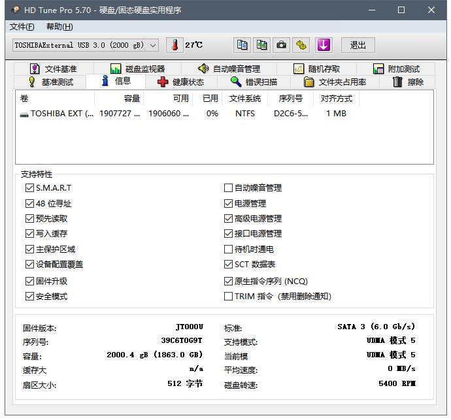Switch to the 健康状态 tab
Screen dimensions: 451x420
[x=181, y=82]
